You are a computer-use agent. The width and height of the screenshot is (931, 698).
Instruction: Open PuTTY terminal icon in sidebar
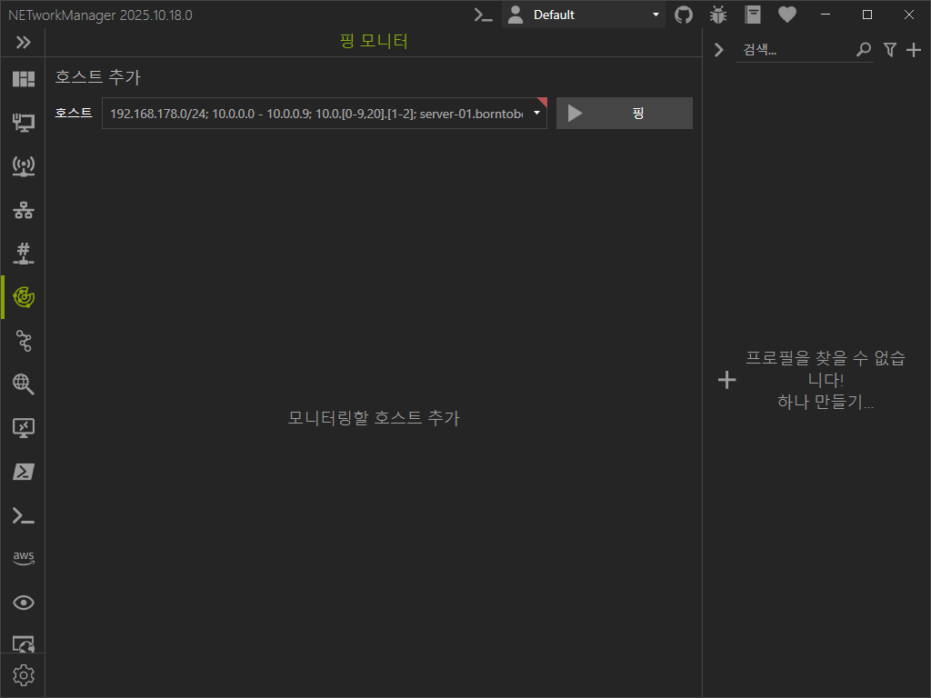click(x=23, y=515)
